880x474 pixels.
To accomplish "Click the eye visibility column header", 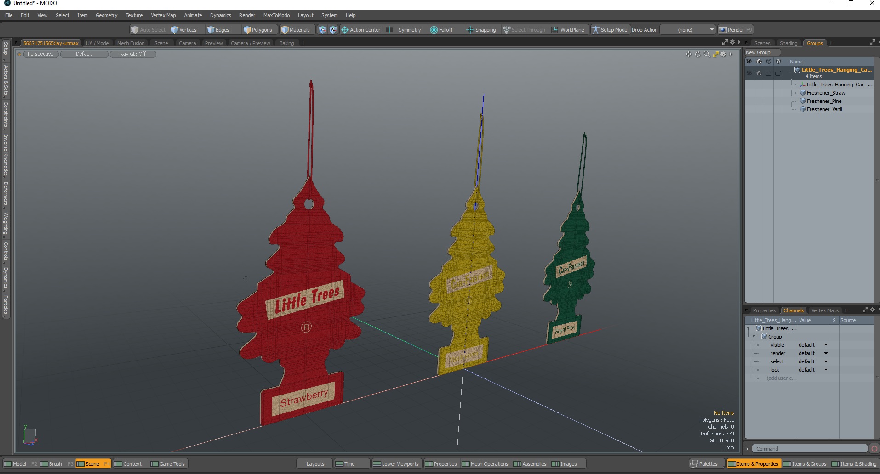I will pyautogui.click(x=749, y=62).
